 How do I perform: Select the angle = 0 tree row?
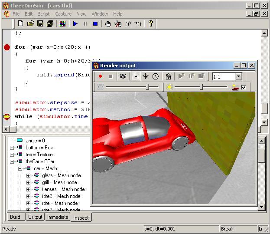tap(35, 141)
